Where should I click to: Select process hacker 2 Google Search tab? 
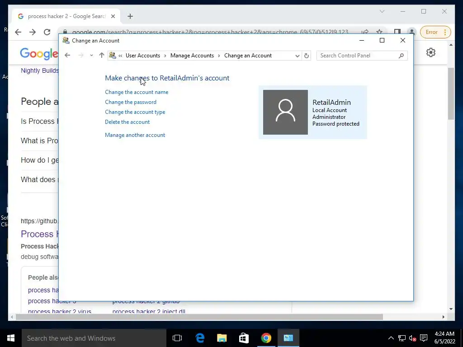[66, 16]
